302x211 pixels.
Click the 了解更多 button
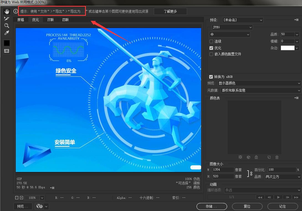170,11
